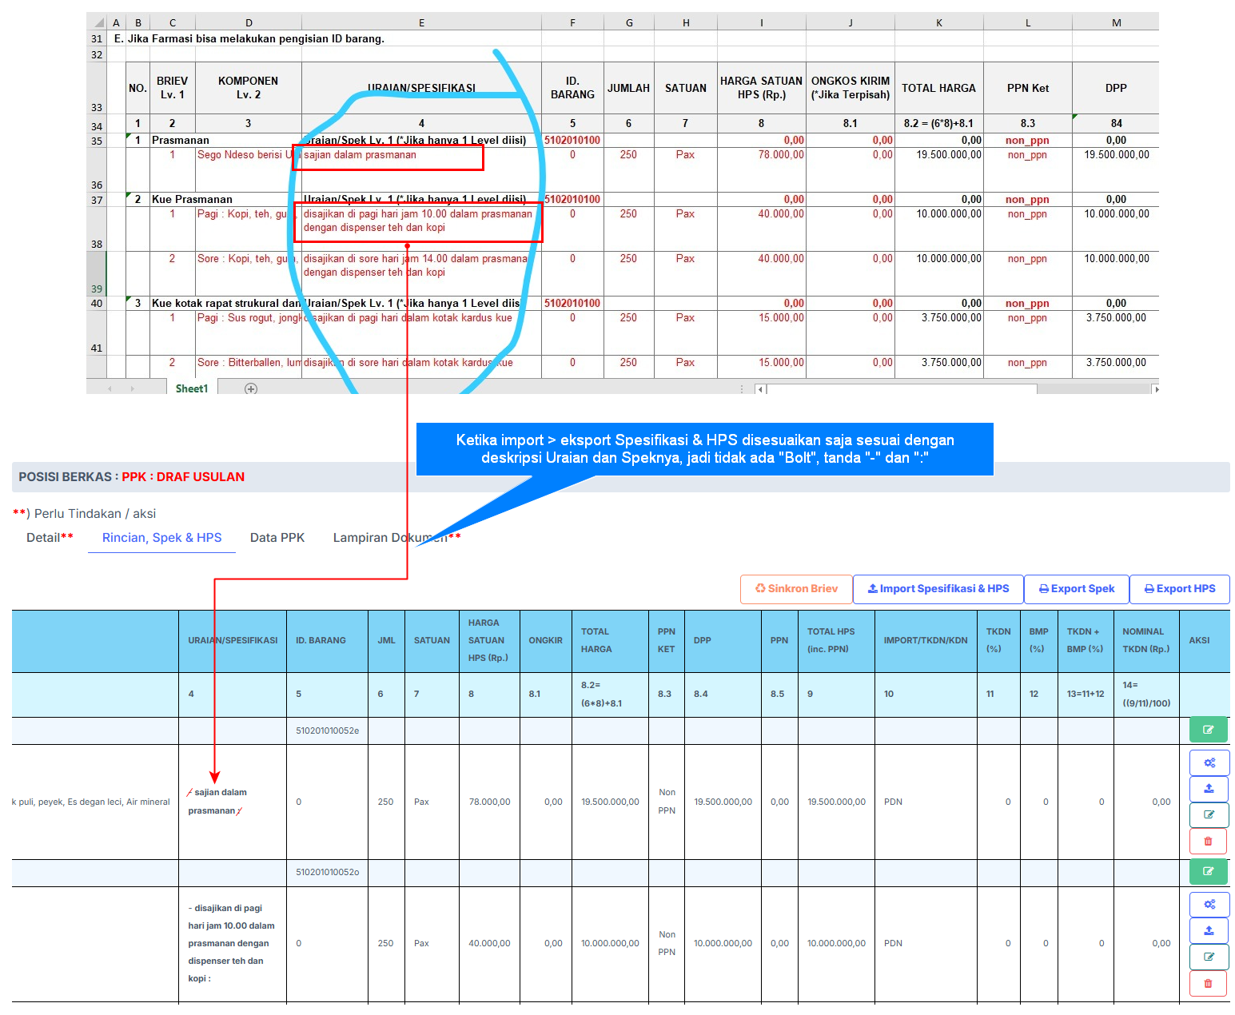Click the gears settings icon for sajian dalam prasmanan
1235x1015 pixels.
click(x=1209, y=762)
